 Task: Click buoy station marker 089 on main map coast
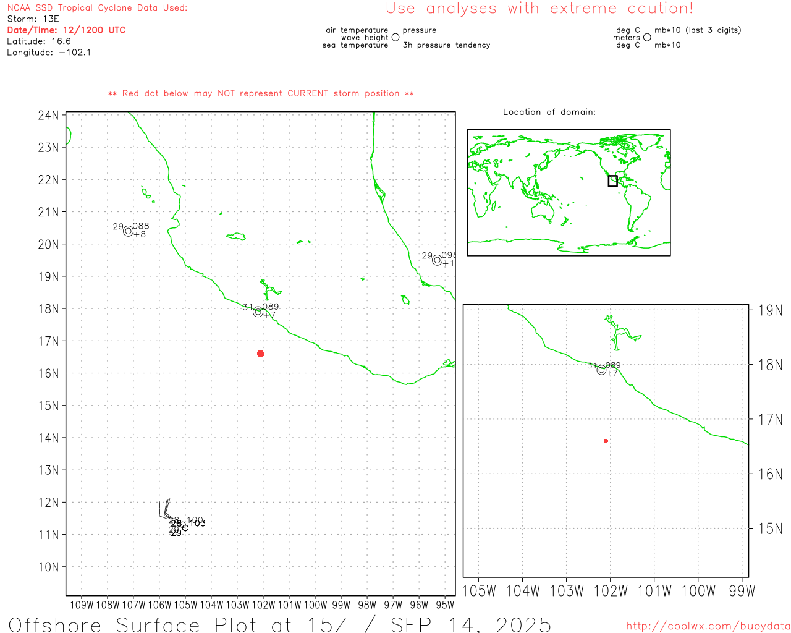258,312
